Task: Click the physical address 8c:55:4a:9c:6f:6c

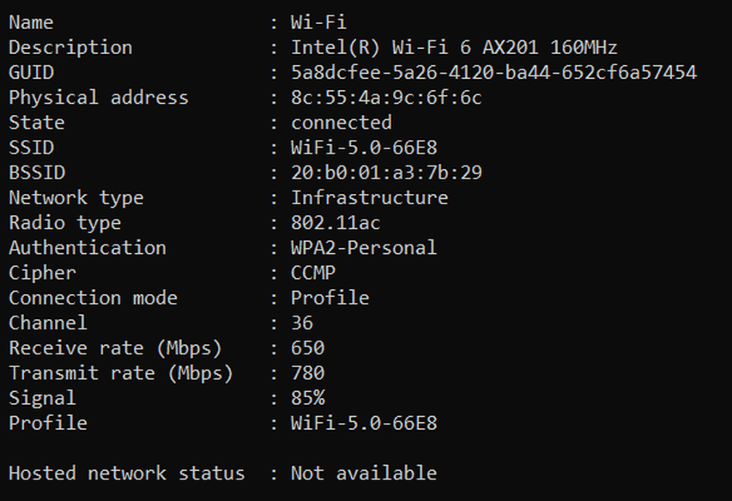Action: point(386,98)
